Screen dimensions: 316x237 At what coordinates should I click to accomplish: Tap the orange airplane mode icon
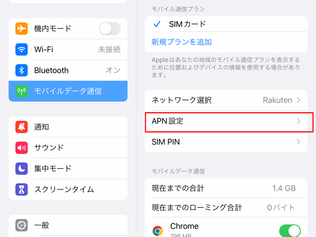point(22,29)
